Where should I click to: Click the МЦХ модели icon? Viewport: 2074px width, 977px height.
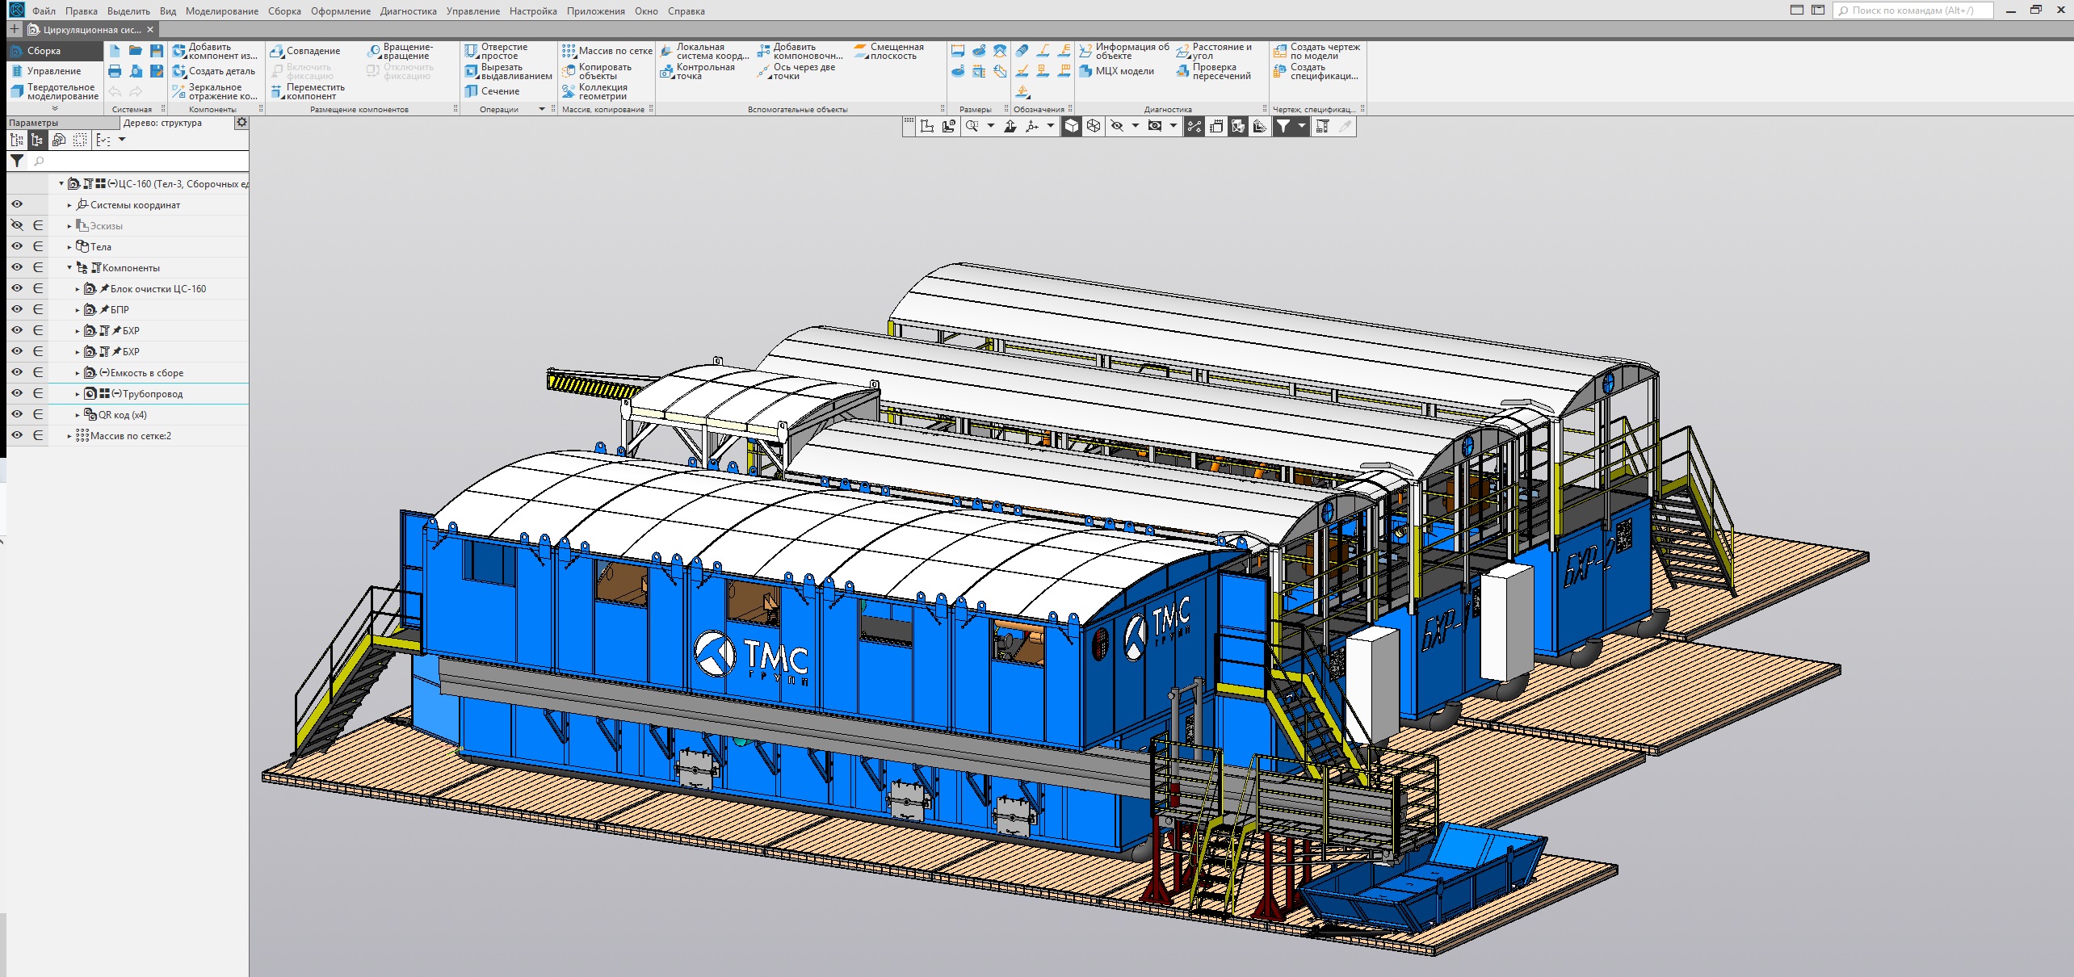pyautogui.click(x=1085, y=71)
